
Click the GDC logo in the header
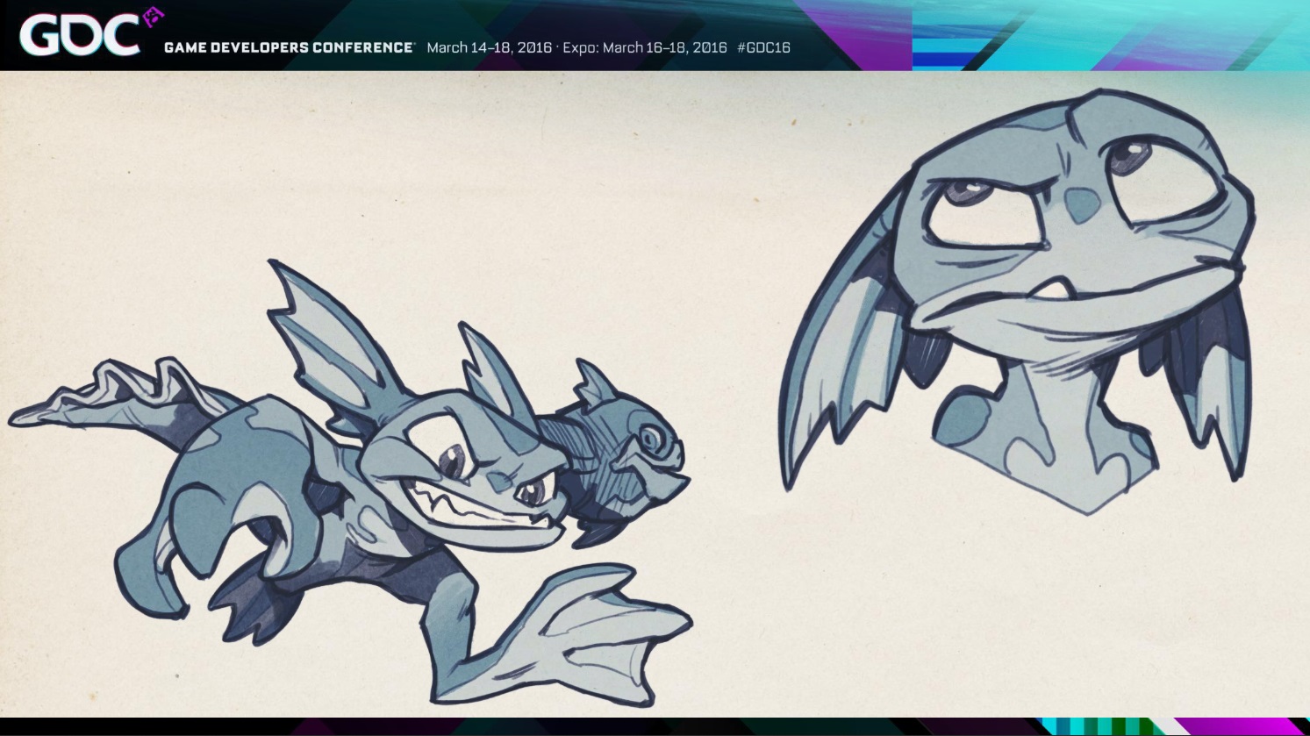point(90,34)
